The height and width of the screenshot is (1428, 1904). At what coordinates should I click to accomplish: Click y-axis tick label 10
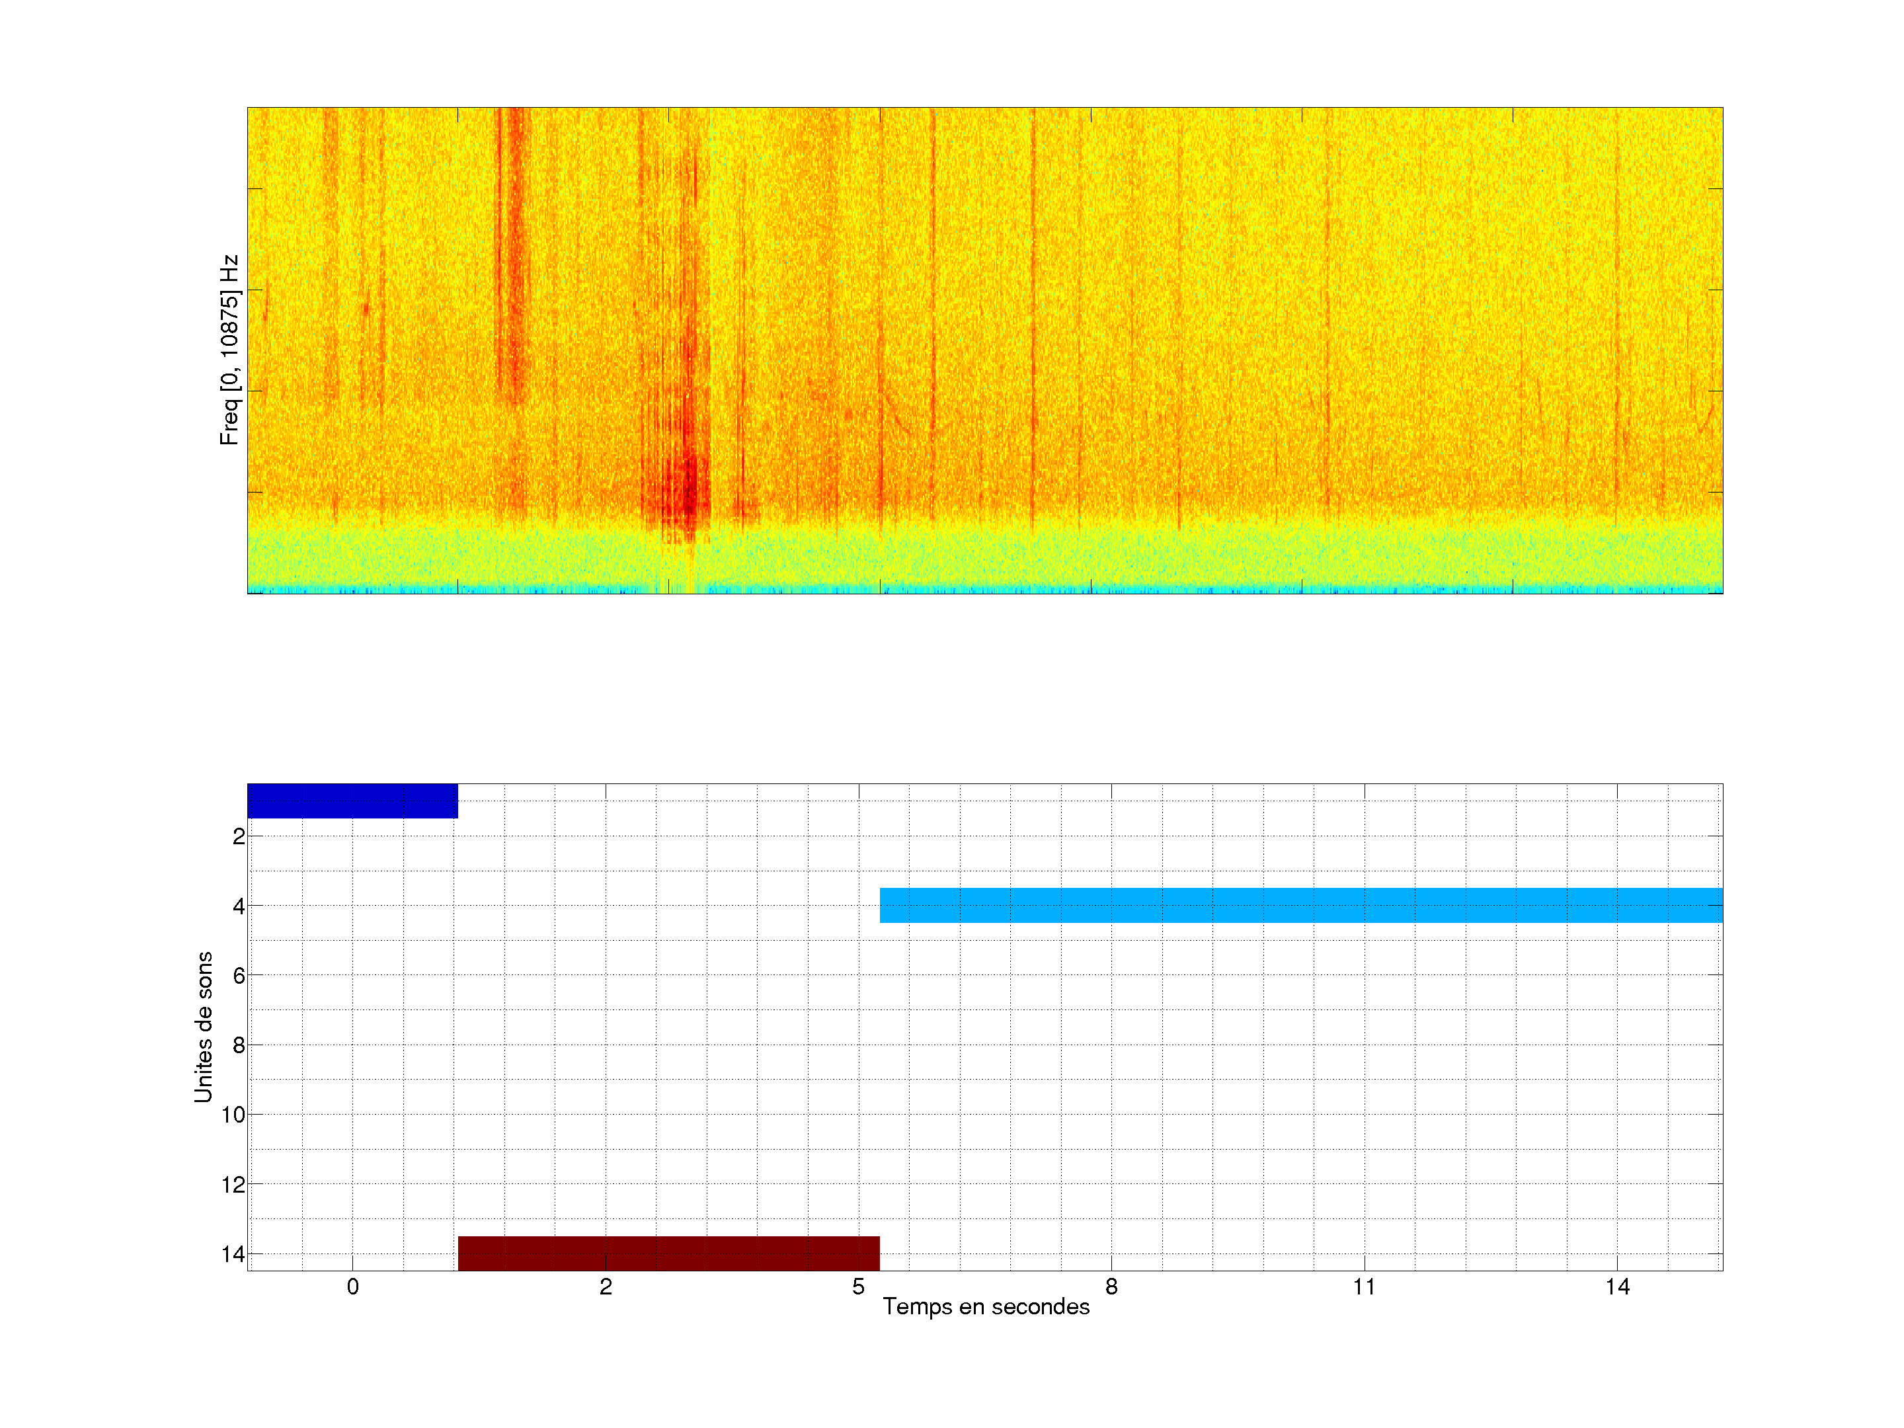coord(233,1115)
